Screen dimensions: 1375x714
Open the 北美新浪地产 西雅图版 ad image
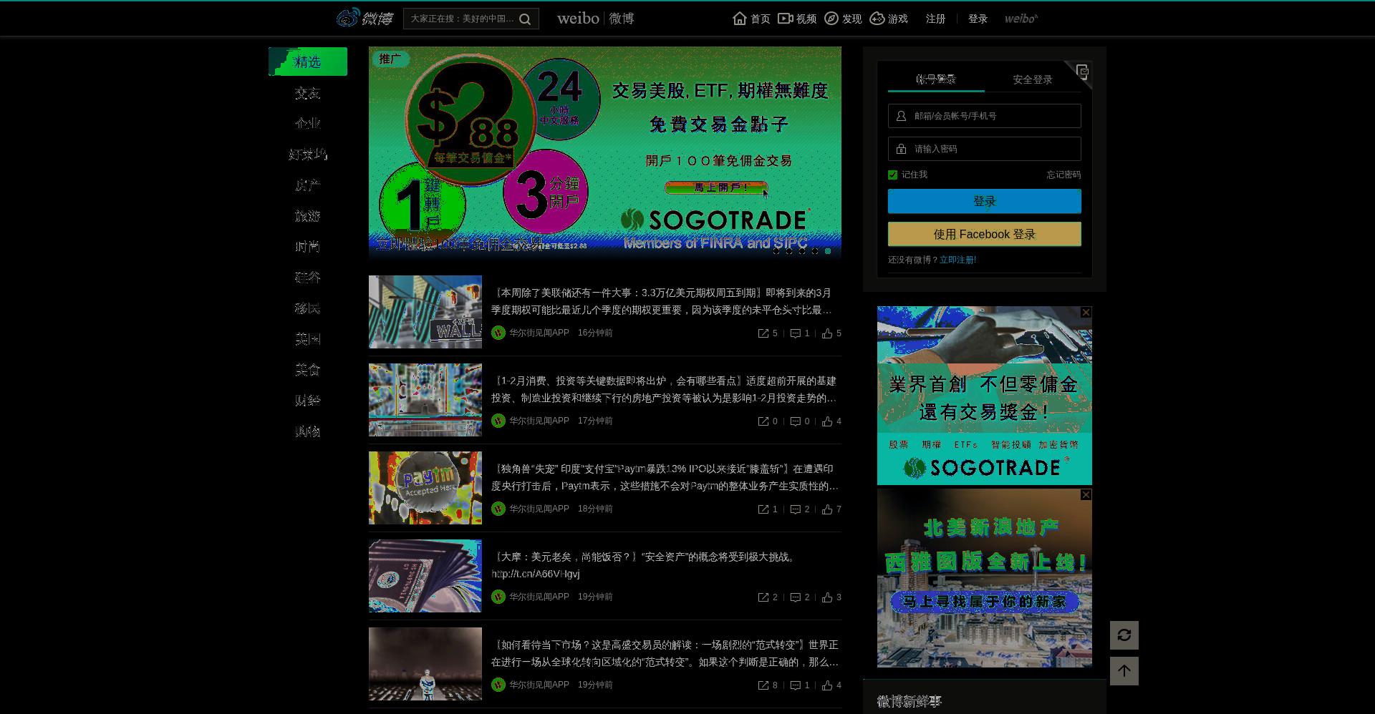point(984,578)
